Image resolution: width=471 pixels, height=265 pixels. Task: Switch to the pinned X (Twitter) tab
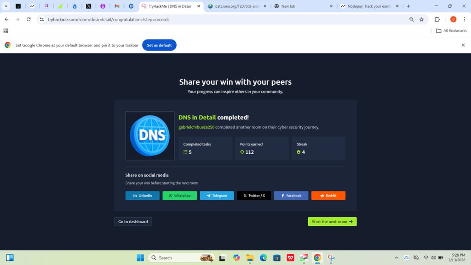pyautogui.click(x=89, y=6)
